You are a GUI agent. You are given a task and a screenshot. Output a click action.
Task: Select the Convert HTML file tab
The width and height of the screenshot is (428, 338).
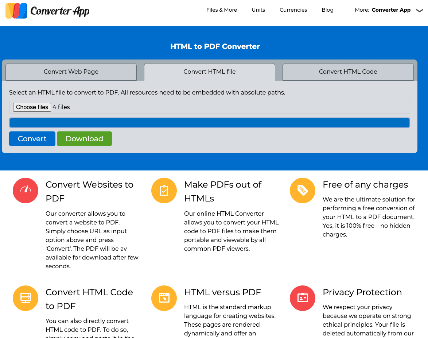pos(210,72)
